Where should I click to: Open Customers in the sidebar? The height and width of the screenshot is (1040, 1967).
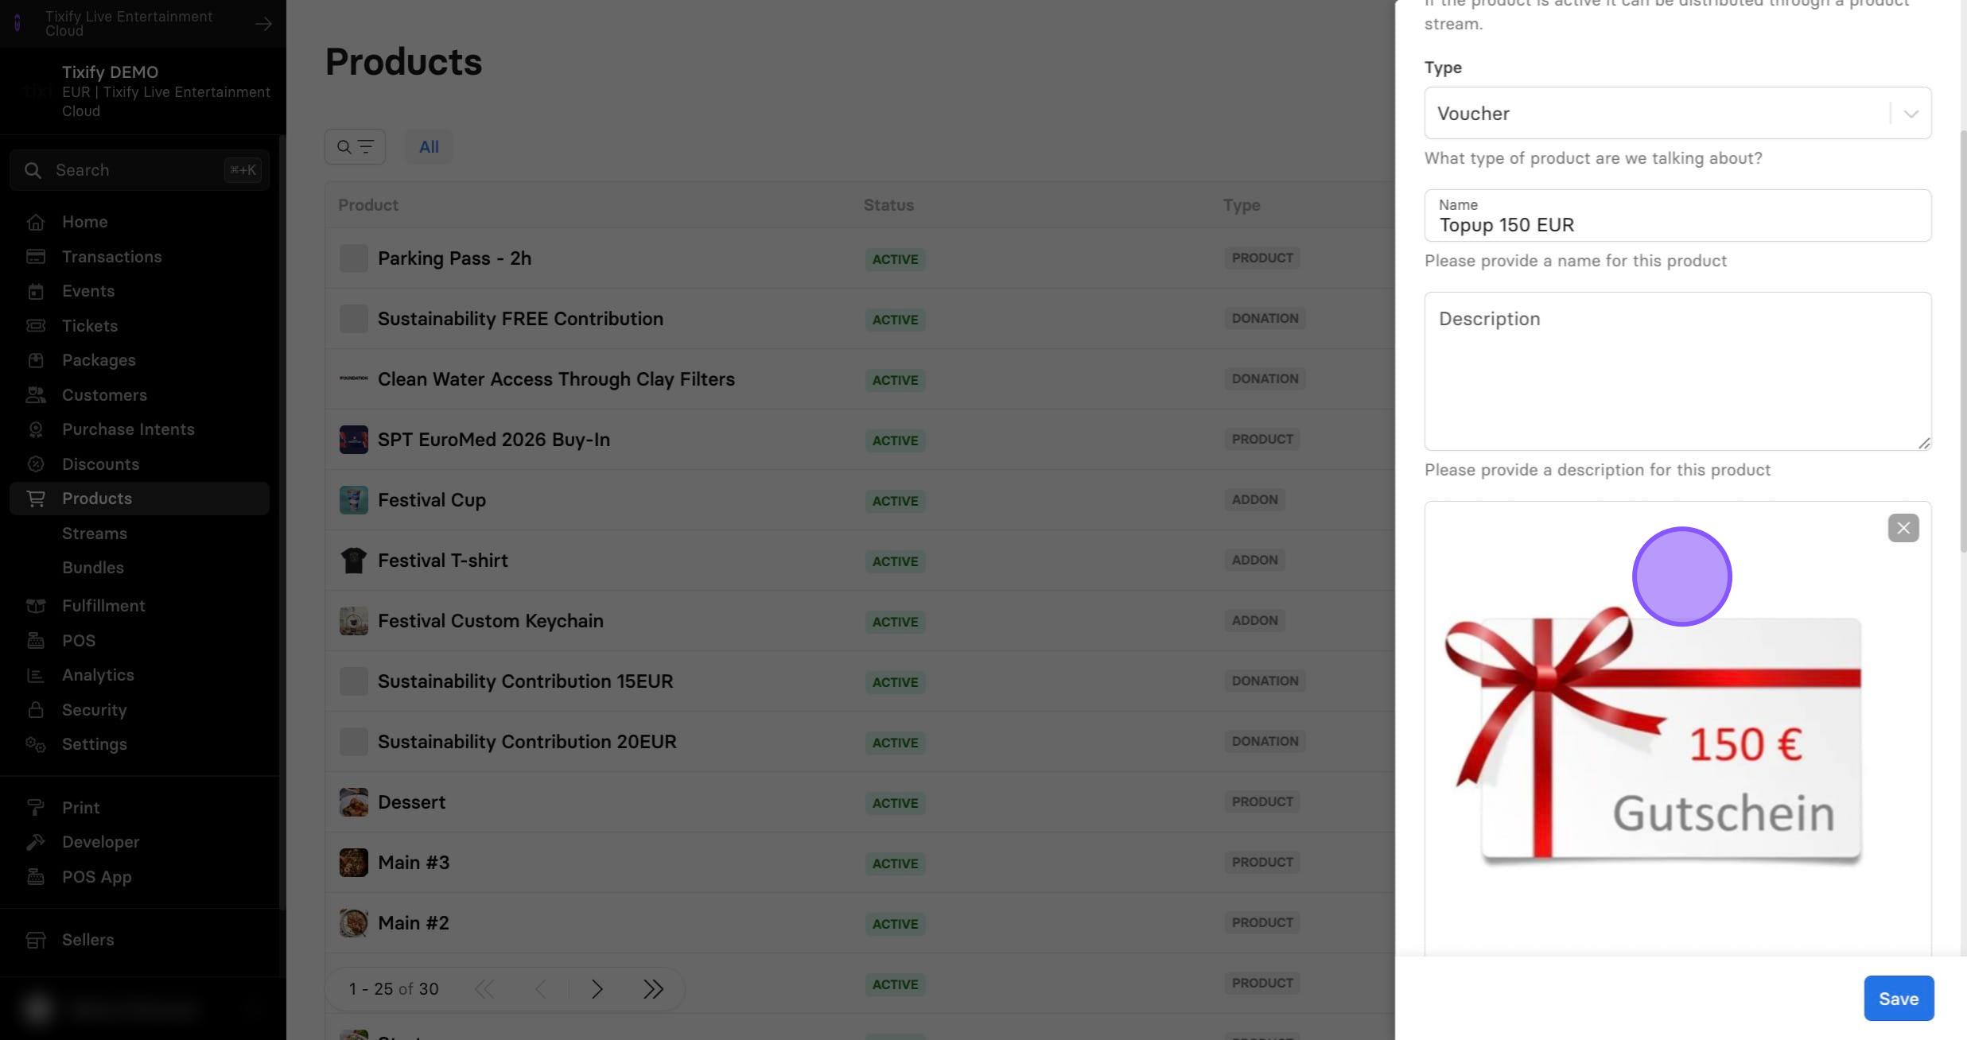[x=139, y=395]
